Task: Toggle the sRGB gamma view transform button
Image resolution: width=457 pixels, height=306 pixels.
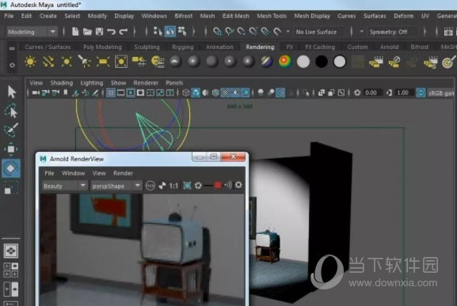Action: point(421,93)
